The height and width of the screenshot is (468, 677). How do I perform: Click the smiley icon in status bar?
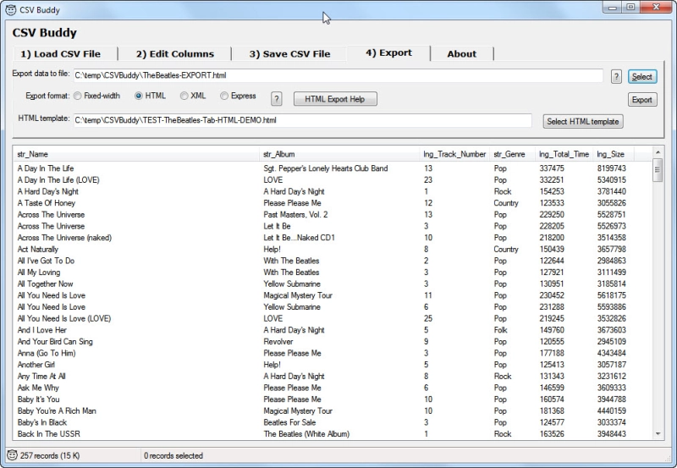click(12, 455)
